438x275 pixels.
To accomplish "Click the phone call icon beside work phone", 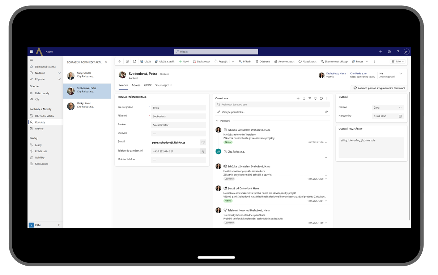I will 203,152.
